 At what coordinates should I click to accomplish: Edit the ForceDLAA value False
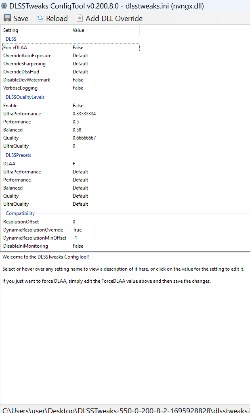(x=78, y=48)
